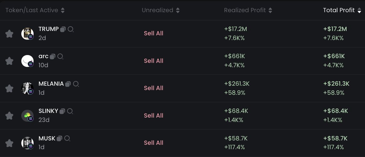This screenshot has height=157, width=365.
Task: Open the MUSK token avatar
Action: (27, 143)
